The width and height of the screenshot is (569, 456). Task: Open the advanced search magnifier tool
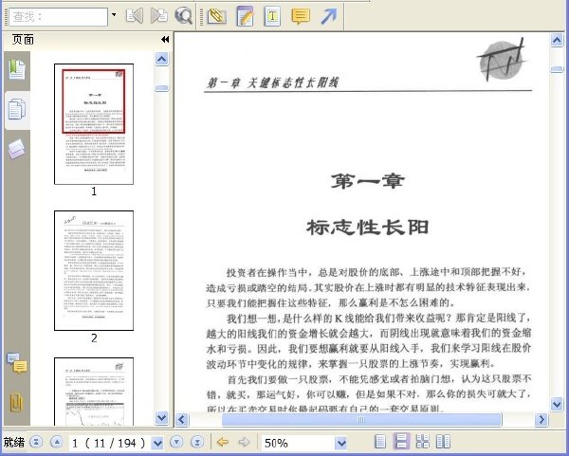pyautogui.click(x=183, y=16)
